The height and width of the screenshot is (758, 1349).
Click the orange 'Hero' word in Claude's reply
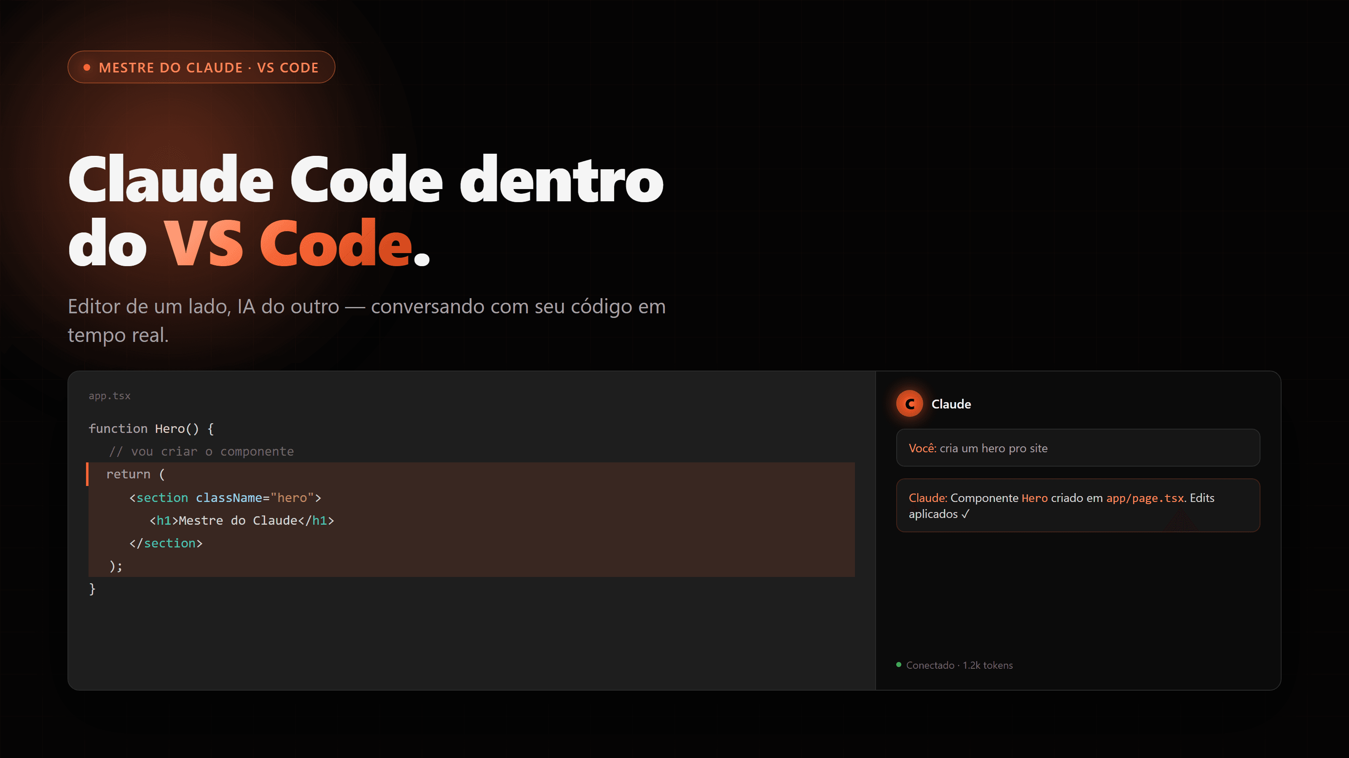[1035, 498]
